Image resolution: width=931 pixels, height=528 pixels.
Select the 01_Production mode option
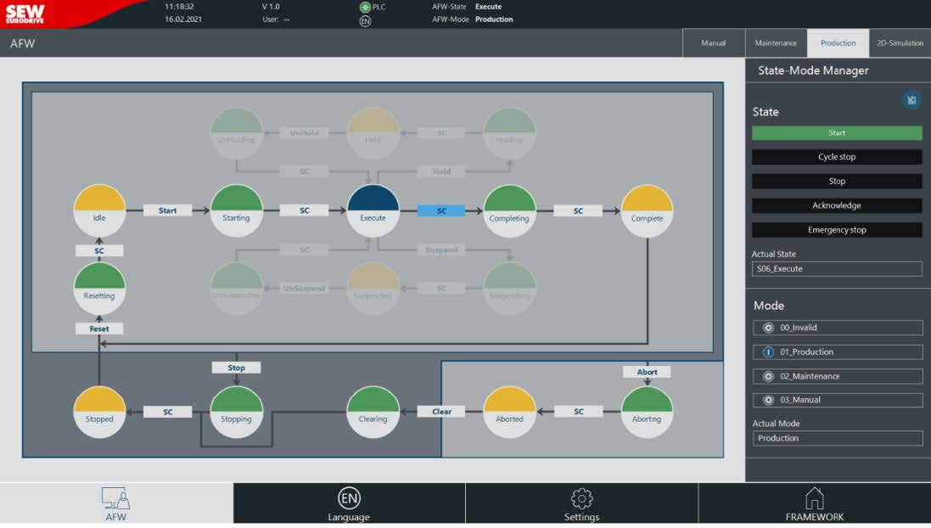(x=837, y=352)
